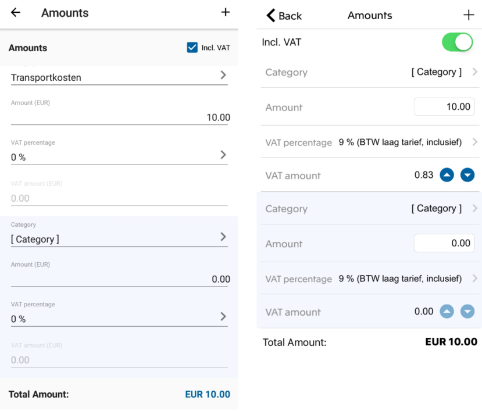Viewport: 482px width, 411px height.
Task: Tap the 0.83 VAT amount value
Action: tap(424, 175)
